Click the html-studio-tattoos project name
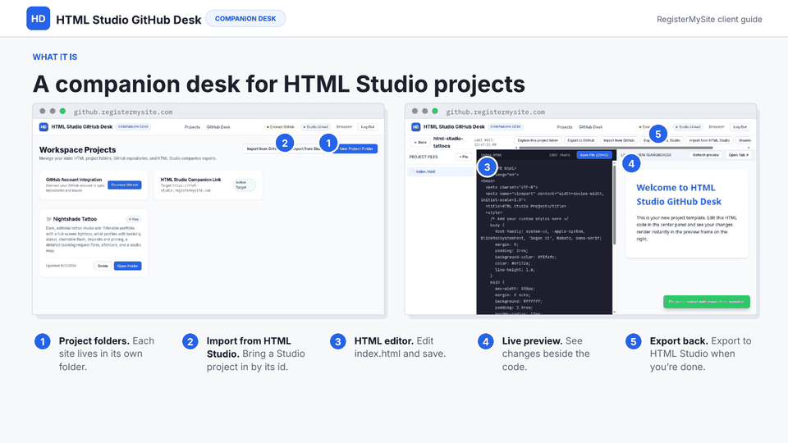788x443 pixels. coord(448,142)
